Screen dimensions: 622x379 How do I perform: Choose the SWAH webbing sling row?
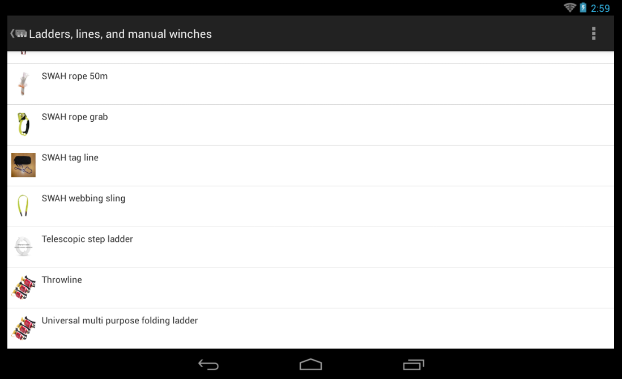click(x=310, y=206)
